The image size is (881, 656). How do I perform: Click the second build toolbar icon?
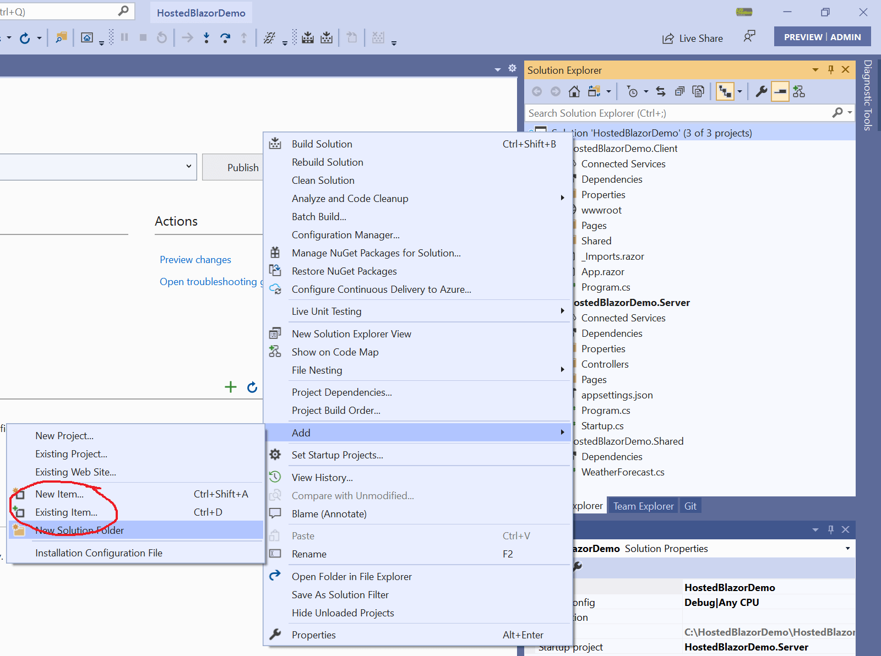327,37
